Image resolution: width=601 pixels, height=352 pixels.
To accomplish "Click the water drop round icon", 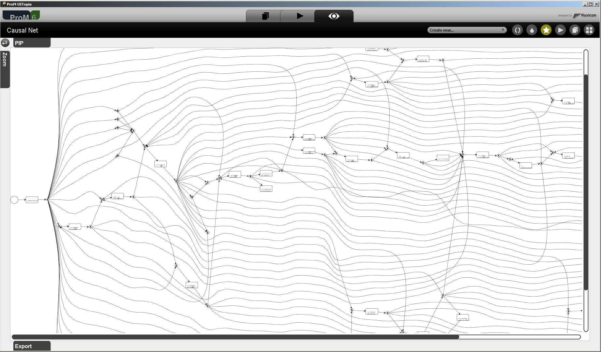I will pyautogui.click(x=532, y=30).
